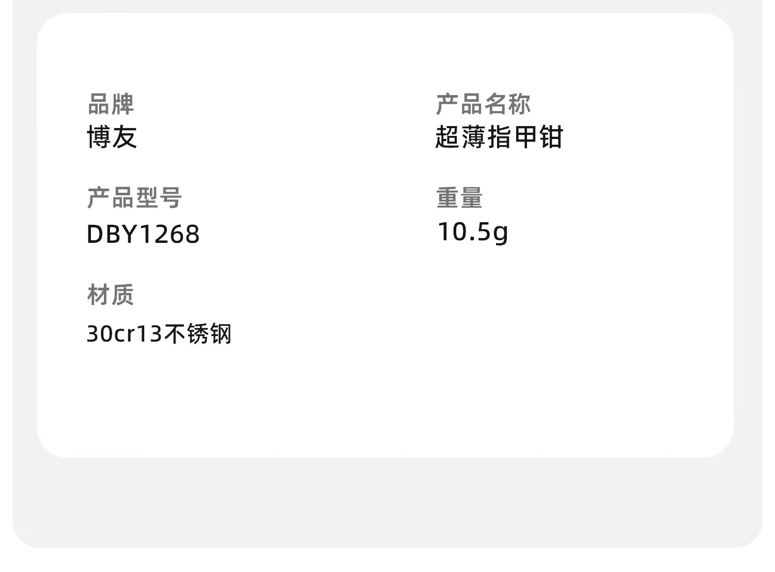
Task: Click the letters DBY in model number
Action: pos(113,234)
